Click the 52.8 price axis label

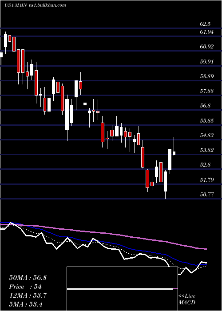(x=205, y=165)
